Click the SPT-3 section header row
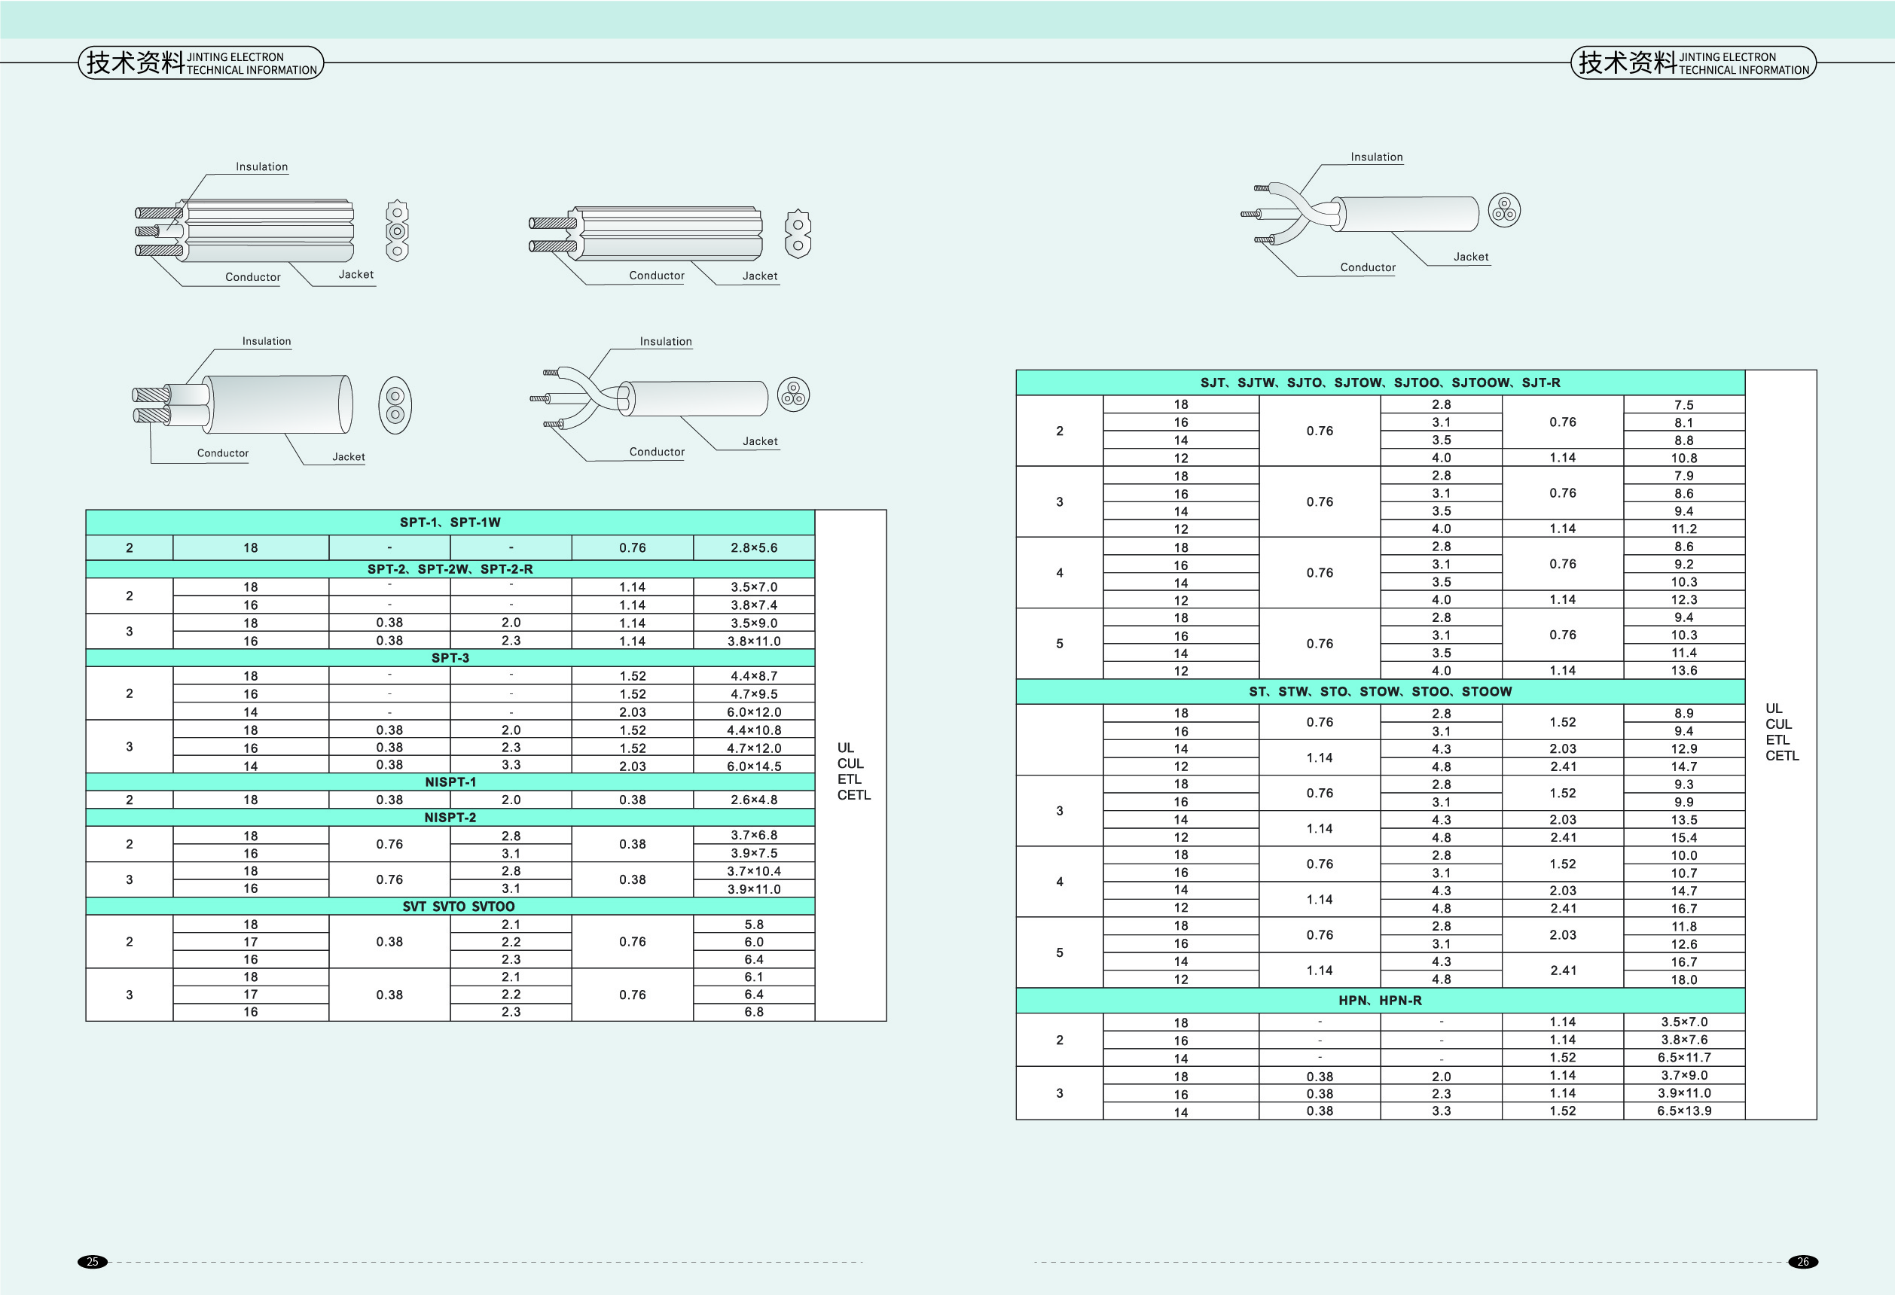The width and height of the screenshot is (1895, 1295). (x=450, y=658)
